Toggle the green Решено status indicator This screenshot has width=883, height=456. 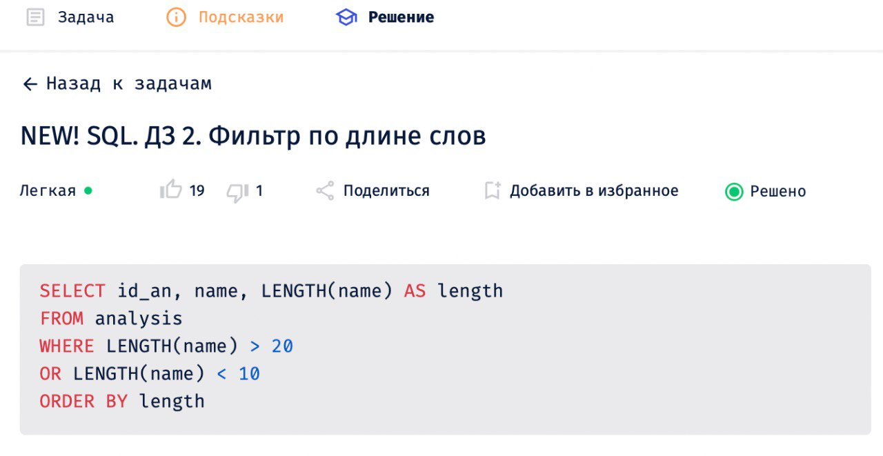coord(734,191)
